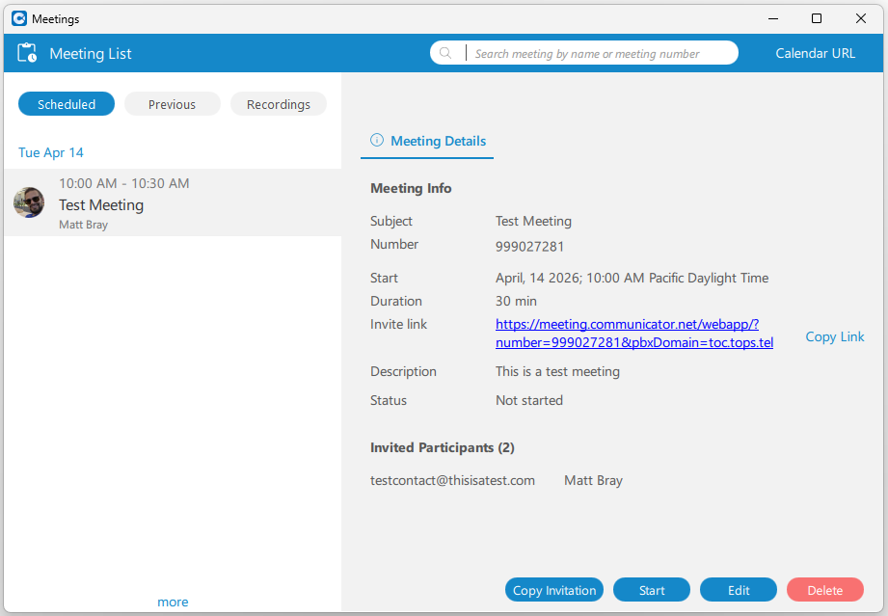Click the Meetings app logo in title bar
The image size is (888, 616).
[18, 18]
